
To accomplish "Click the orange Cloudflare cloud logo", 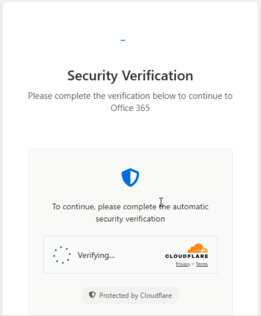I will tap(197, 248).
